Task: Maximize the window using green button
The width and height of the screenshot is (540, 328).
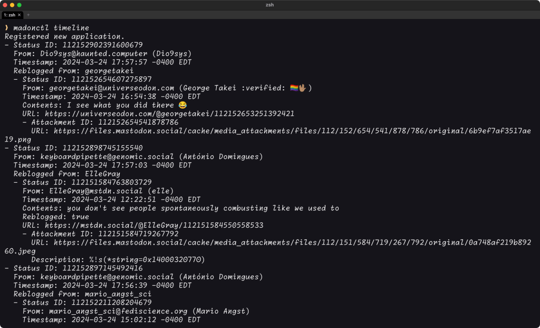Action: pyautogui.click(x=20, y=5)
